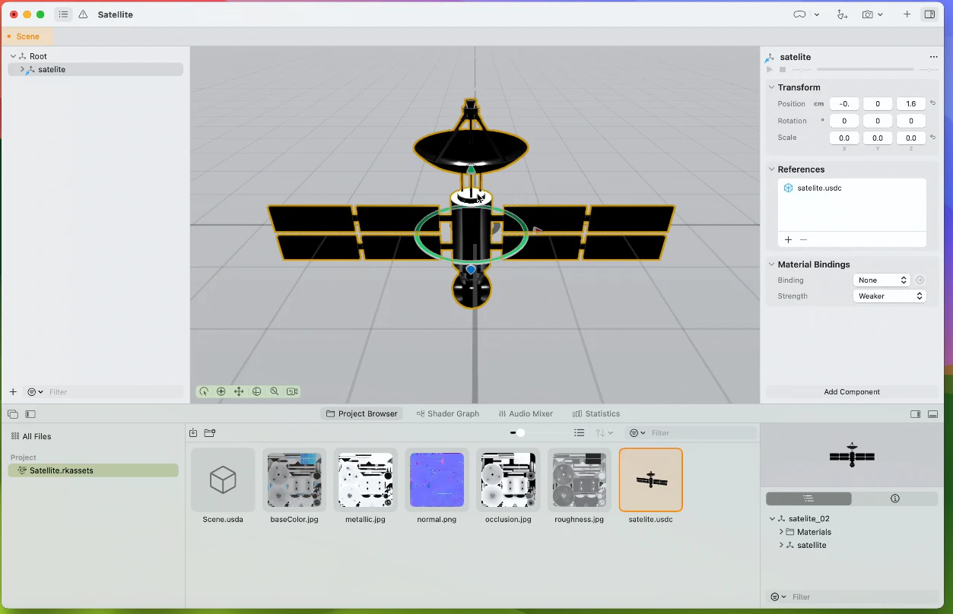Select the satelite row in scene hierarchy
The image size is (953, 614).
(x=96, y=69)
